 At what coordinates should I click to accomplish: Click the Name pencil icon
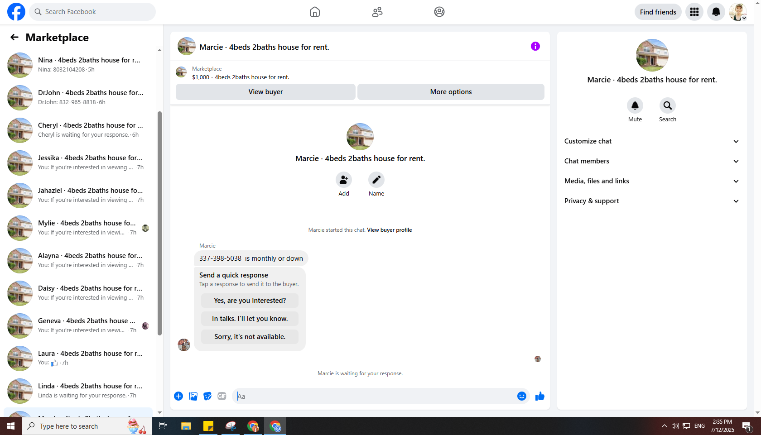pyautogui.click(x=376, y=180)
